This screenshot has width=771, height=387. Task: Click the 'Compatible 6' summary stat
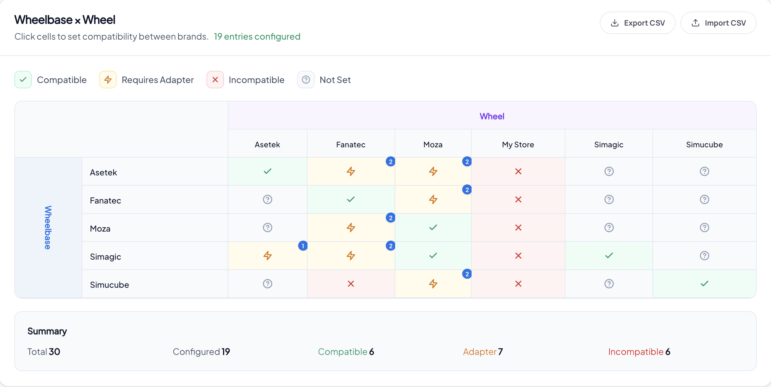point(346,352)
